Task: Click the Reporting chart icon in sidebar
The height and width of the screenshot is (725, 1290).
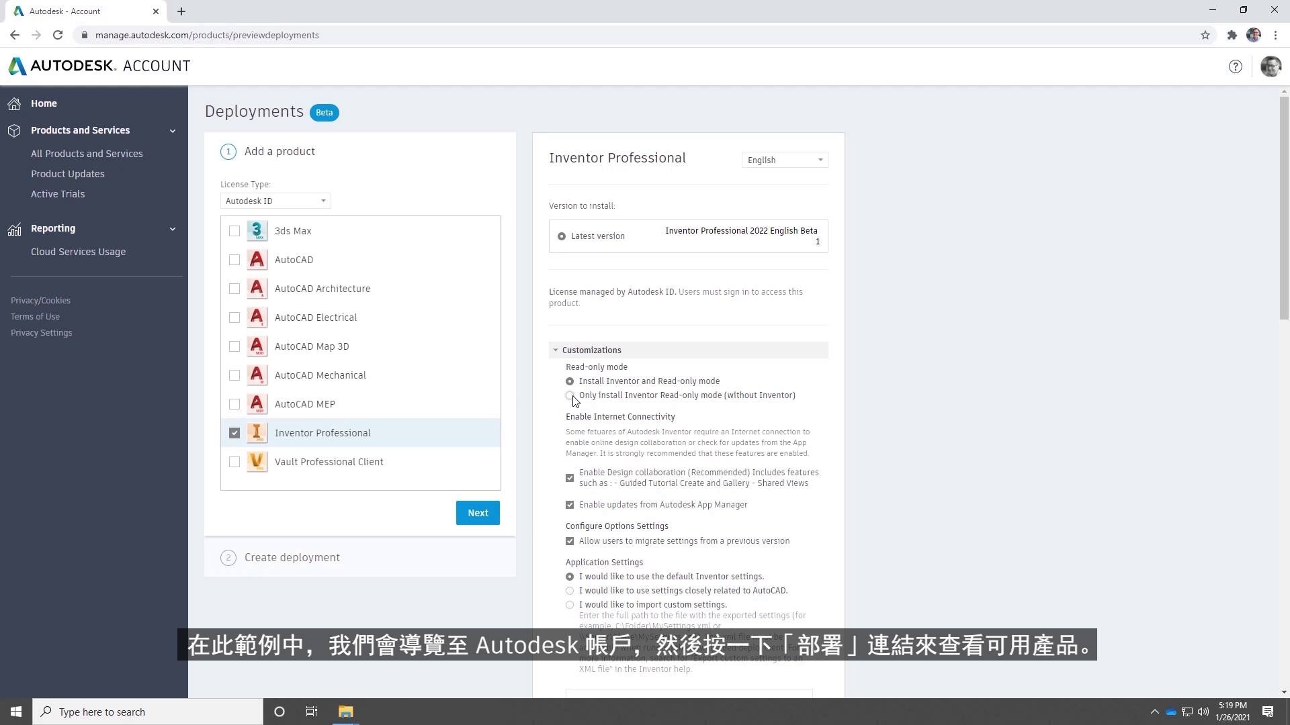Action: [15, 229]
